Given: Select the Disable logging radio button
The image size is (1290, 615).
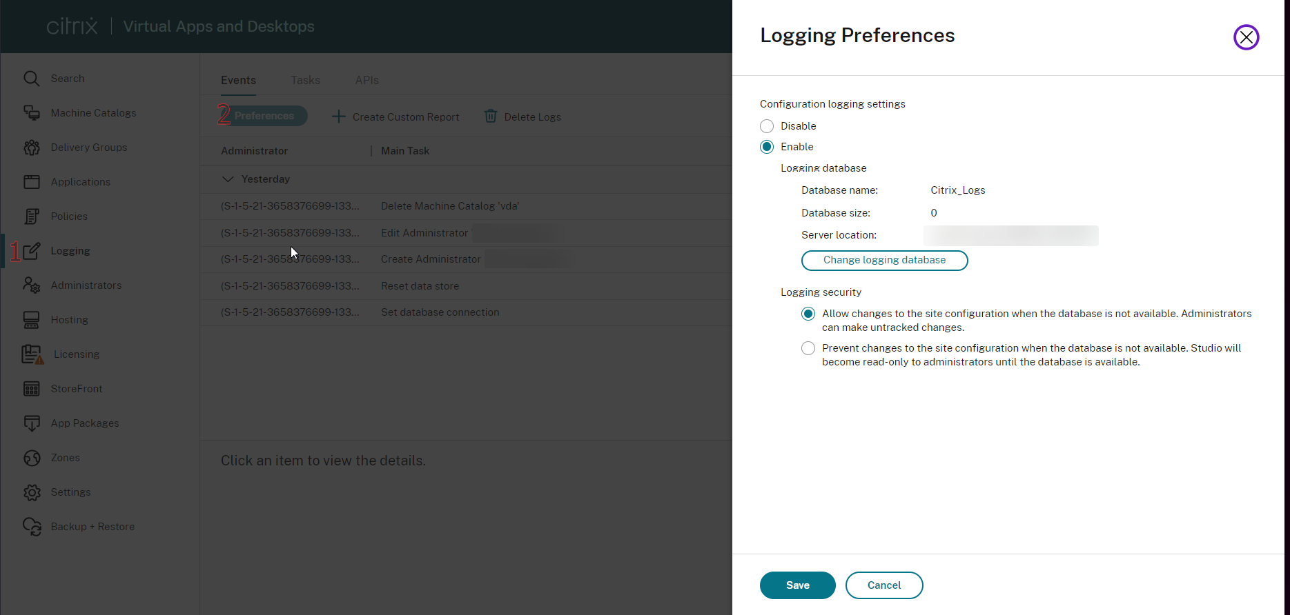Looking at the screenshot, I should (x=767, y=126).
